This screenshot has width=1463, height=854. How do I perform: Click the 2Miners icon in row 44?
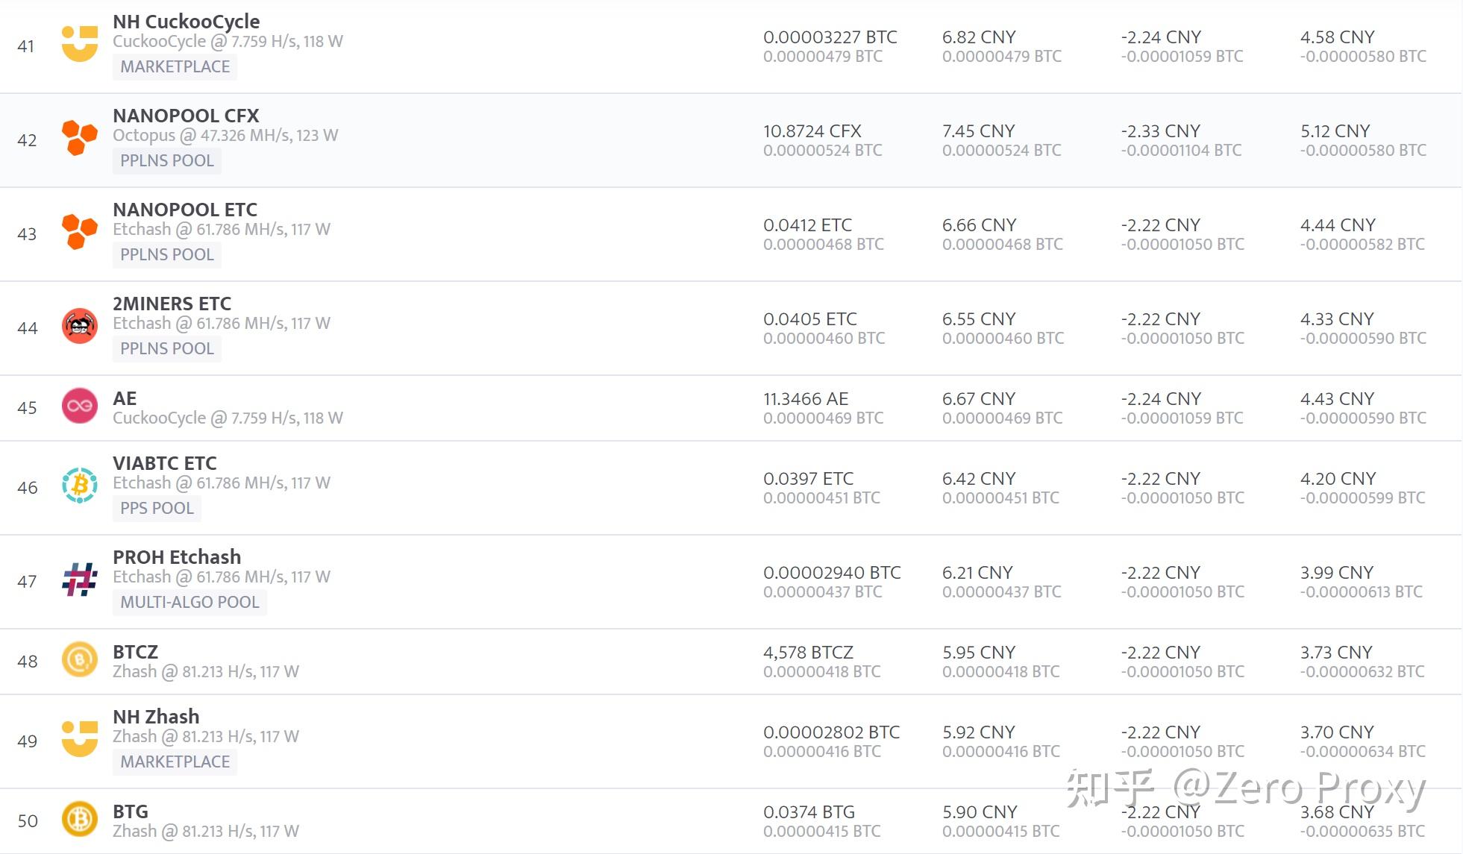[80, 326]
